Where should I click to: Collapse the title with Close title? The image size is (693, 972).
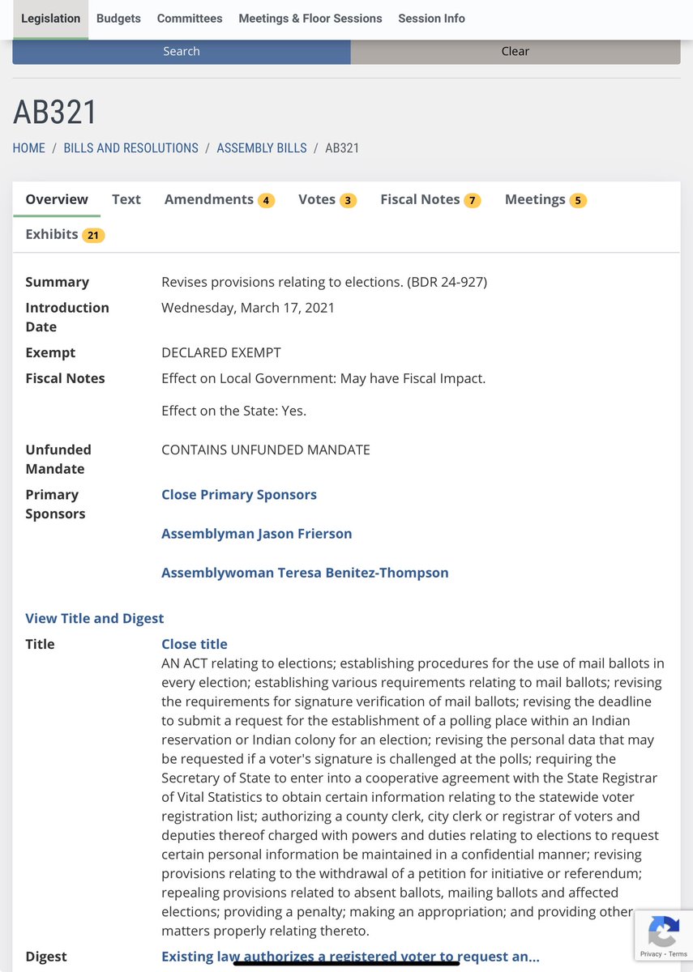[x=195, y=645]
